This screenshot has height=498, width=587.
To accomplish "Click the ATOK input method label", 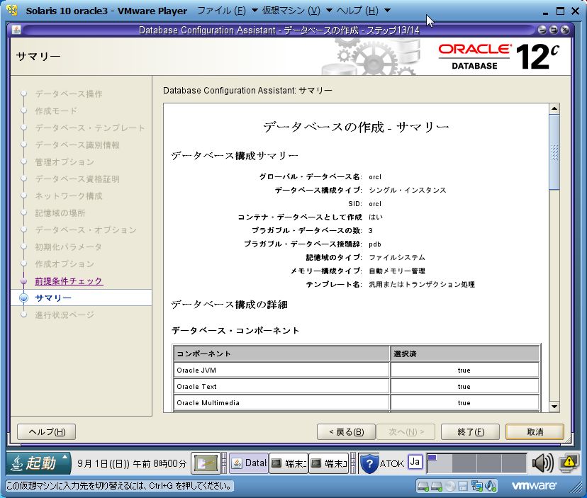I will pyautogui.click(x=391, y=463).
